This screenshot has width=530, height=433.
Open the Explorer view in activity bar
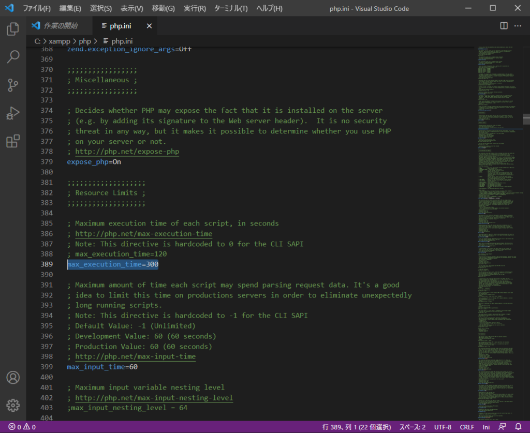(x=13, y=29)
